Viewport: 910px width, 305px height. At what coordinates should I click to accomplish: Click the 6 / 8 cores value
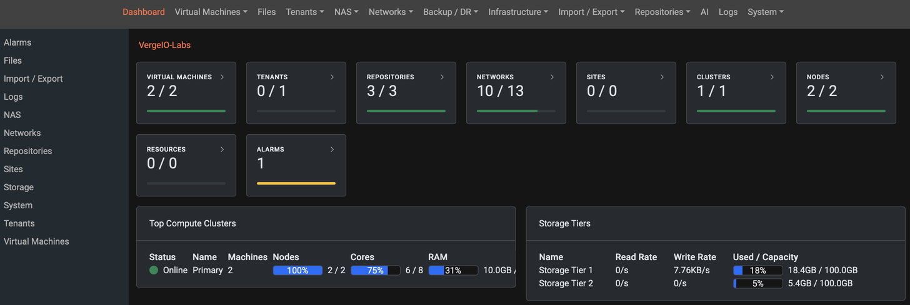pos(414,270)
